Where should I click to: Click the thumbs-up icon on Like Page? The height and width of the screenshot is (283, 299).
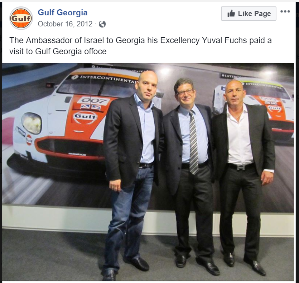coord(231,14)
